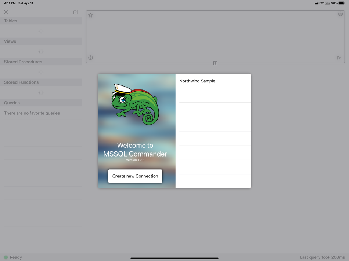The height and width of the screenshot is (261, 349).
Task: Click the loading spinner under Views
Action: click(41, 52)
